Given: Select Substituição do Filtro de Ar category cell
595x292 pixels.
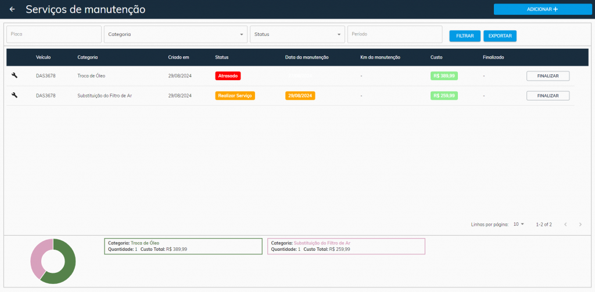Looking at the screenshot, I should tap(105, 96).
